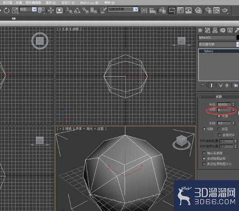
Task: Toggle the keyboard shortcut override button
Action: (x=59, y=10)
